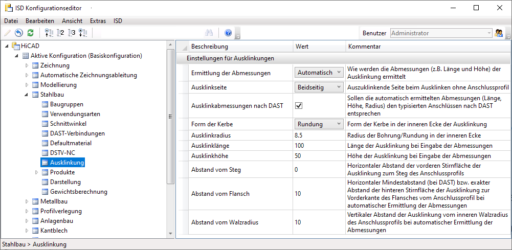
Task: Click the binoculars search icon
Action: click(209, 33)
